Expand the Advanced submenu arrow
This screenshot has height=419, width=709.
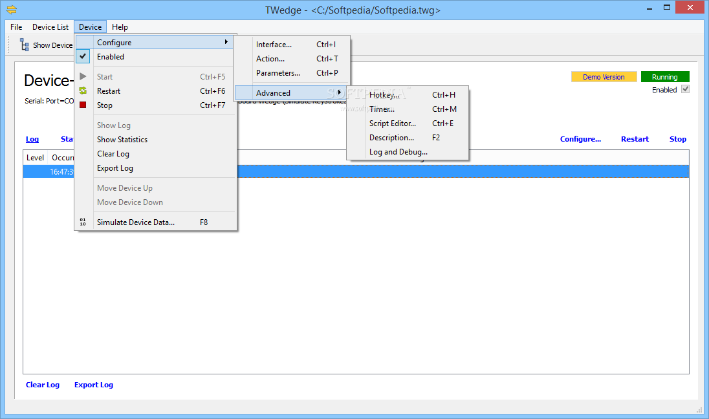[339, 92]
